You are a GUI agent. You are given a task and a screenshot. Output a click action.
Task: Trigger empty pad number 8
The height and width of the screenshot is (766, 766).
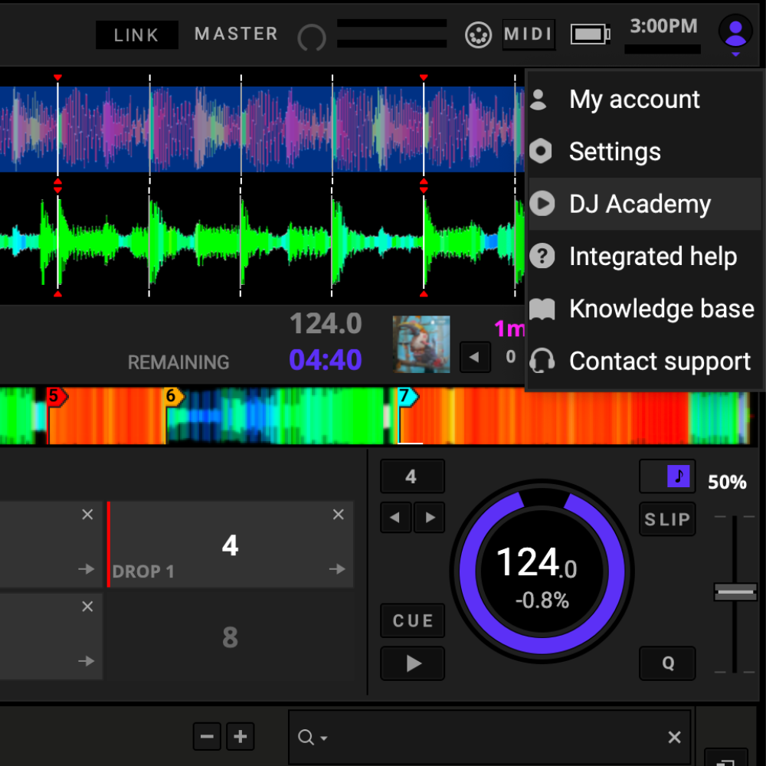pos(230,637)
